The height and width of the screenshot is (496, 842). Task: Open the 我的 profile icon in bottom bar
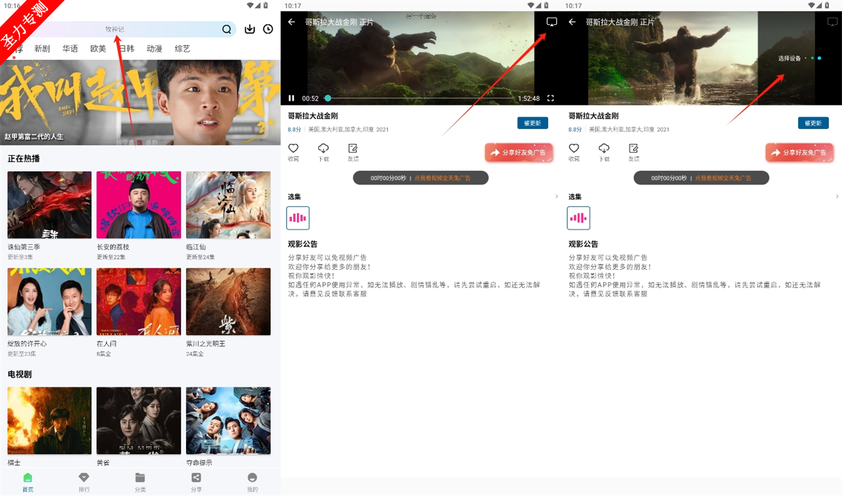[252, 478]
